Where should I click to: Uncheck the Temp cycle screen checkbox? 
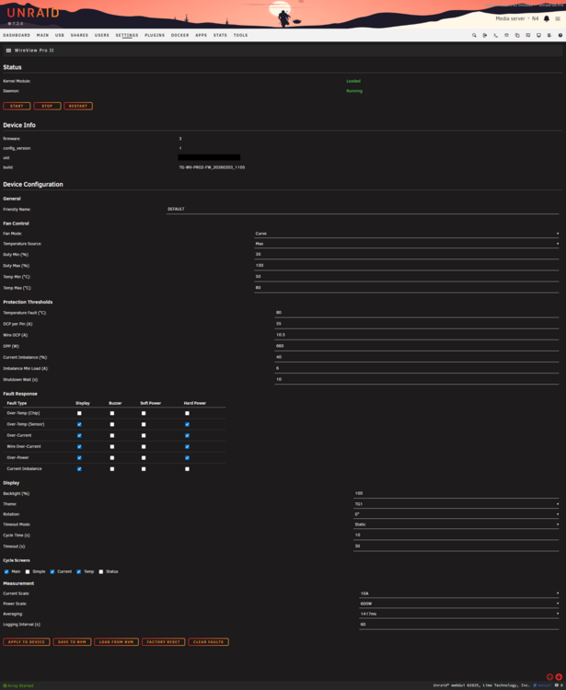coord(78,571)
